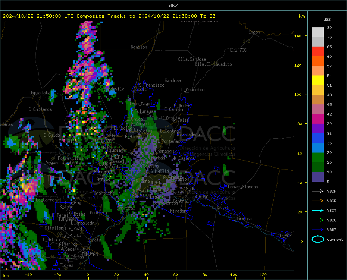Select the light blue 30-35 dBZ swatch
This screenshot has width=347, height=280.
(x=318, y=148)
